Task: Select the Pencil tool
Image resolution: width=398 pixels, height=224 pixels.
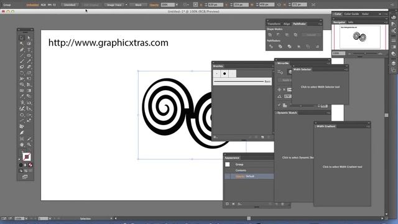Action: (29, 61)
